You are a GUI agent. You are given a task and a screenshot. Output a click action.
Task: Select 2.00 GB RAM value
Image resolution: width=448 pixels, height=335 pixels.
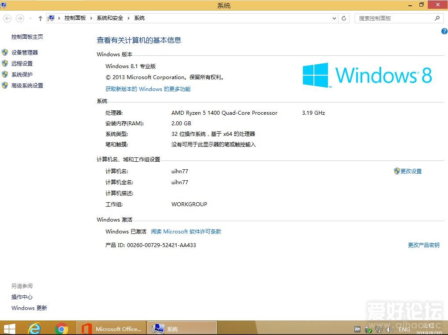181,124
